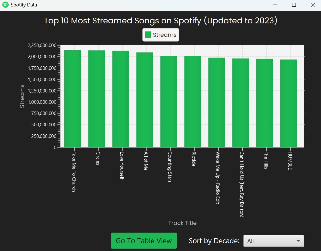
Task: Expand the decade filter showing All
Action: 274,241
